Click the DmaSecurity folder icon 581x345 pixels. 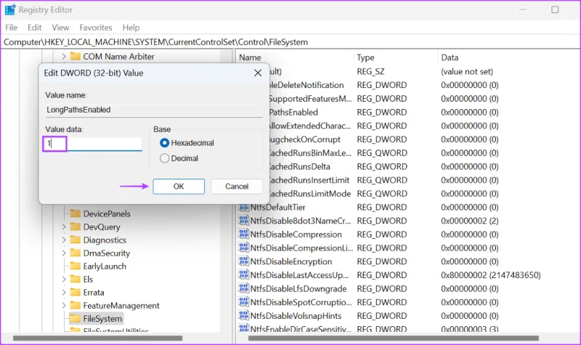click(x=76, y=253)
